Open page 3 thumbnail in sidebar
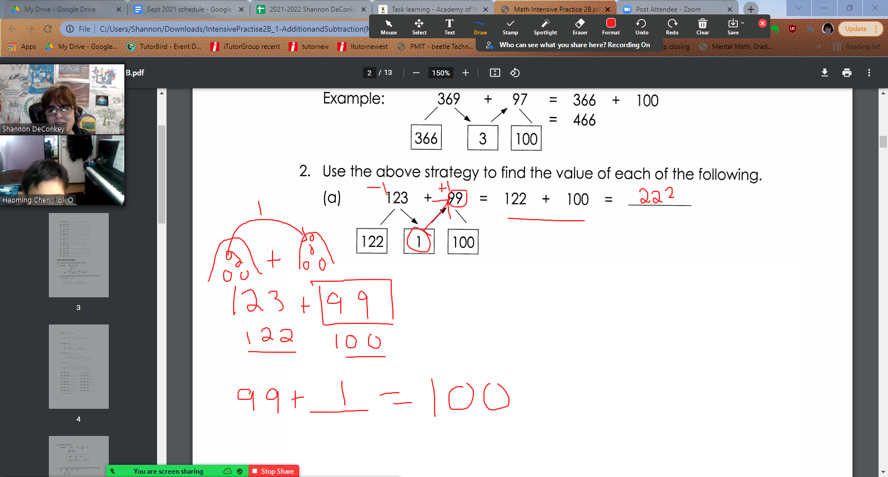The image size is (888, 477). [79, 255]
